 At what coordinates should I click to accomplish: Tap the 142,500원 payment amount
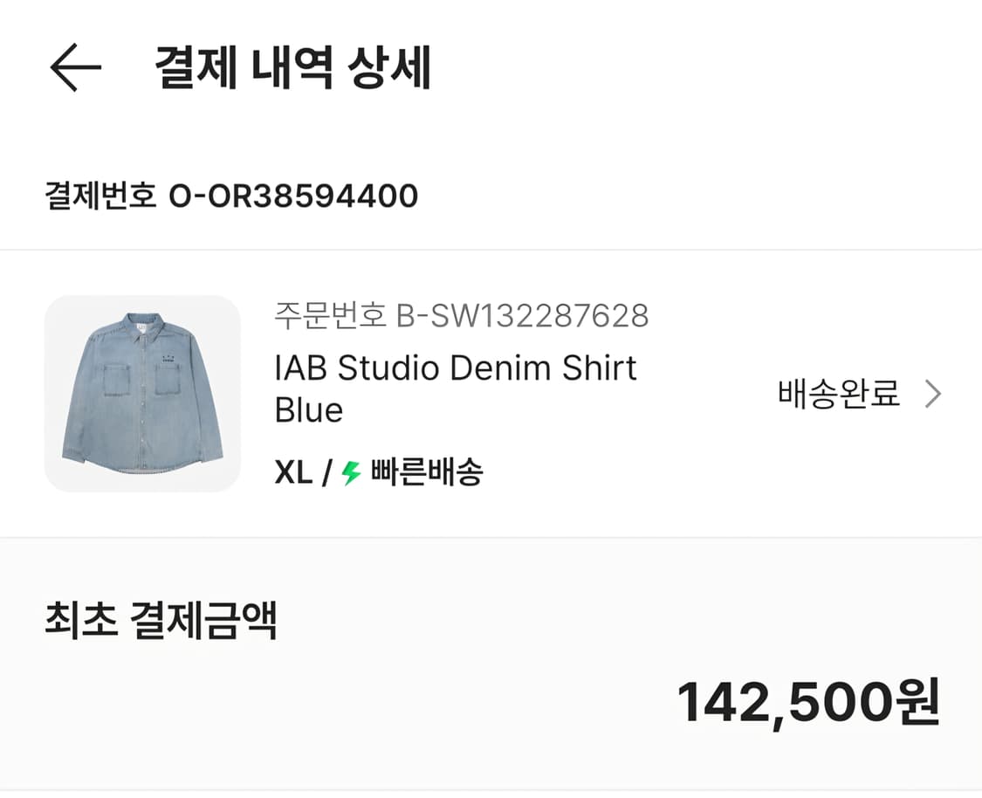click(x=808, y=701)
